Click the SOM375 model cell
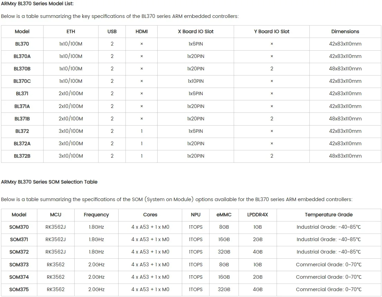 [19, 289]
